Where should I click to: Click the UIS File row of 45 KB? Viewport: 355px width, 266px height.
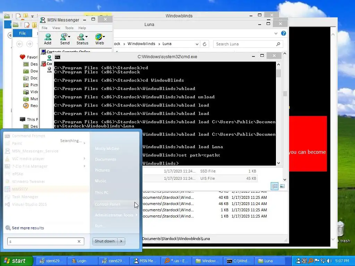[x=200, y=178]
